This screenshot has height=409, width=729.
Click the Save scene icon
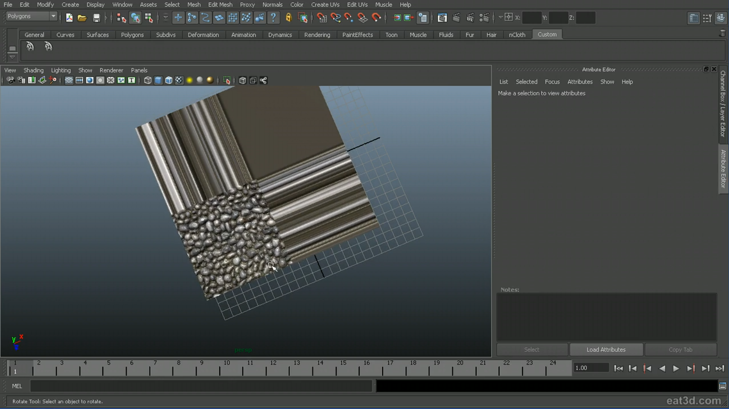96,18
